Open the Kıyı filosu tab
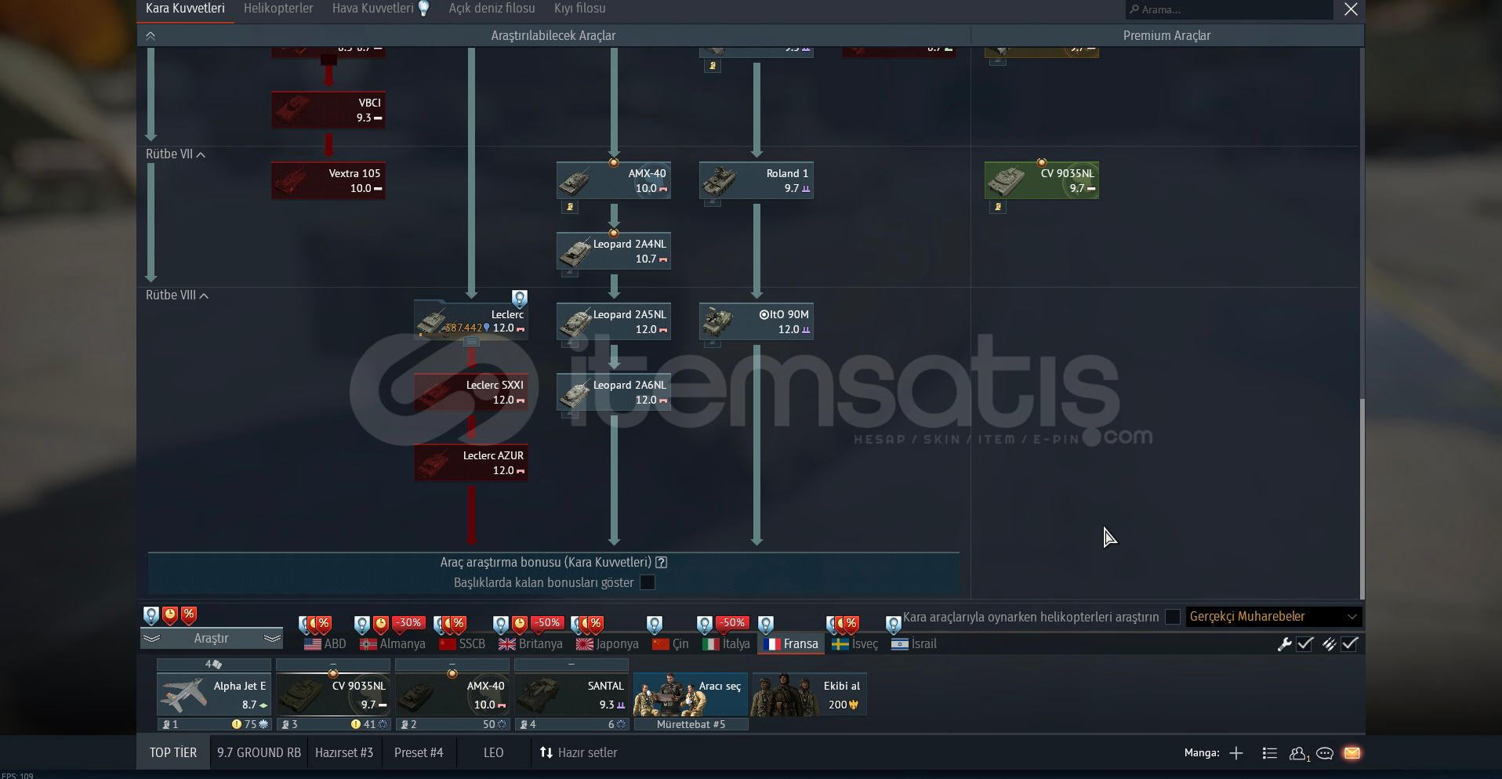 tap(579, 9)
